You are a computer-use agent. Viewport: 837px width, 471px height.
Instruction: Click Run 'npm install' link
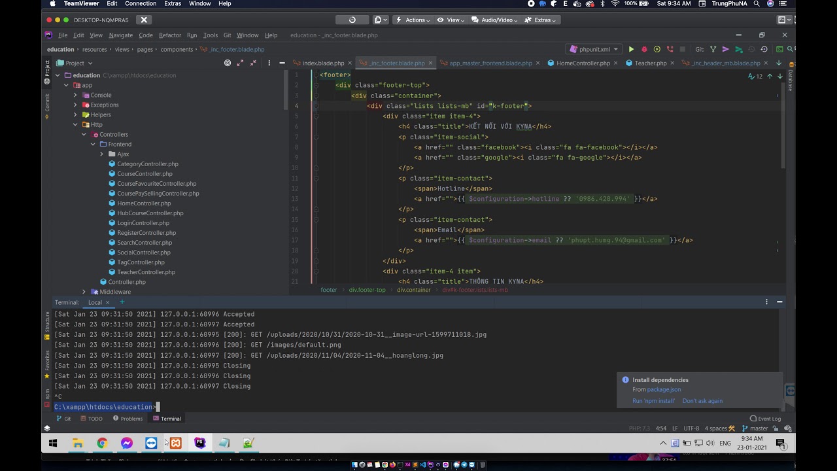pos(653,401)
